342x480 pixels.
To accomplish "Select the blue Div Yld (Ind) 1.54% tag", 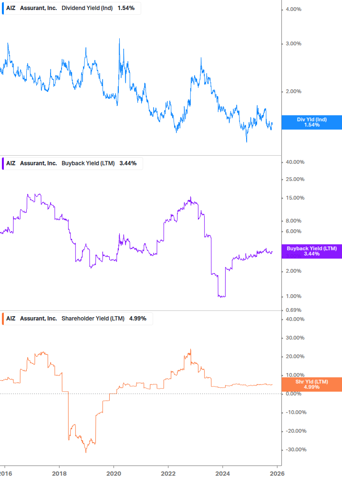I will [x=312, y=122].
